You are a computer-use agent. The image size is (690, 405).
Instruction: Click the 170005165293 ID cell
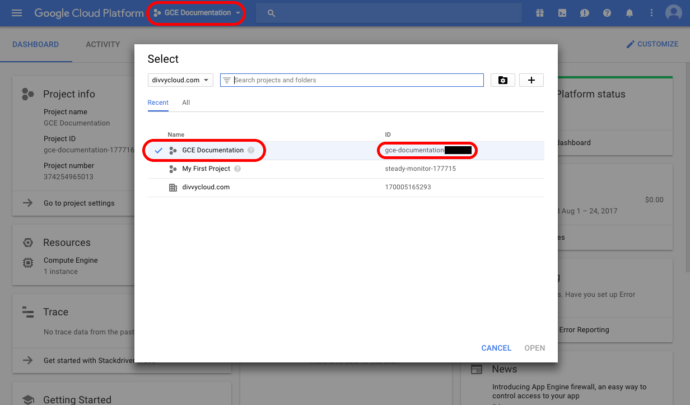(408, 187)
